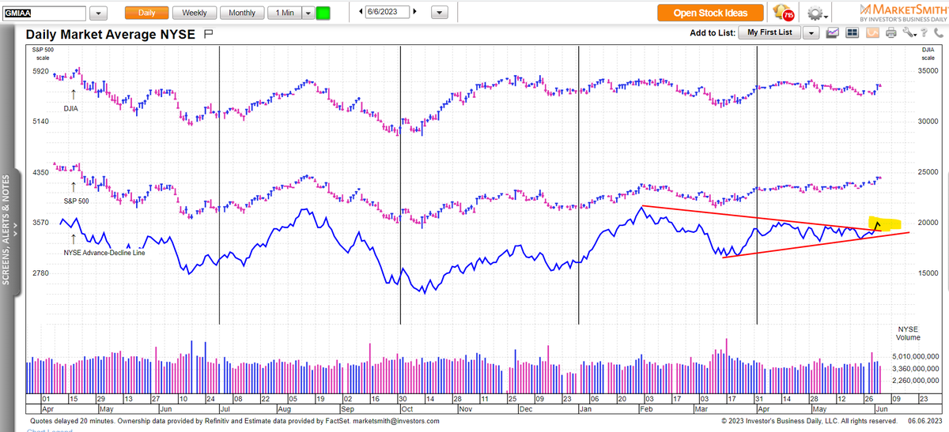The height and width of the screenshot is (432, 949).
Task: Switch to Monthly chart period
Action: click(242, 13)
